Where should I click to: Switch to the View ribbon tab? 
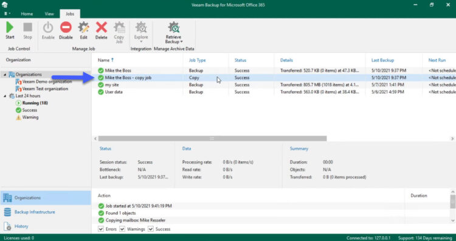click(x=49, y=13)
